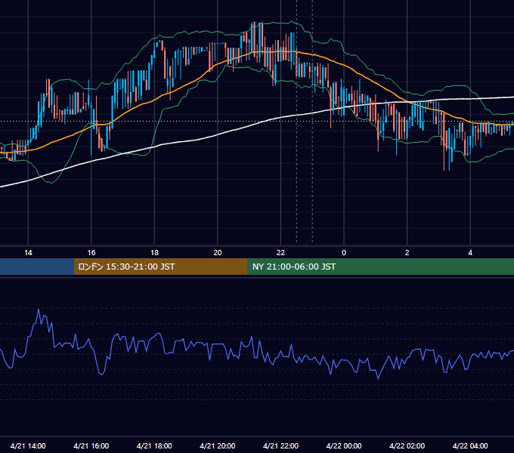This screenshot has width=514, height=453.
Task: Click the hour label 14 on chart axis
Action: (x=28, y=253)
